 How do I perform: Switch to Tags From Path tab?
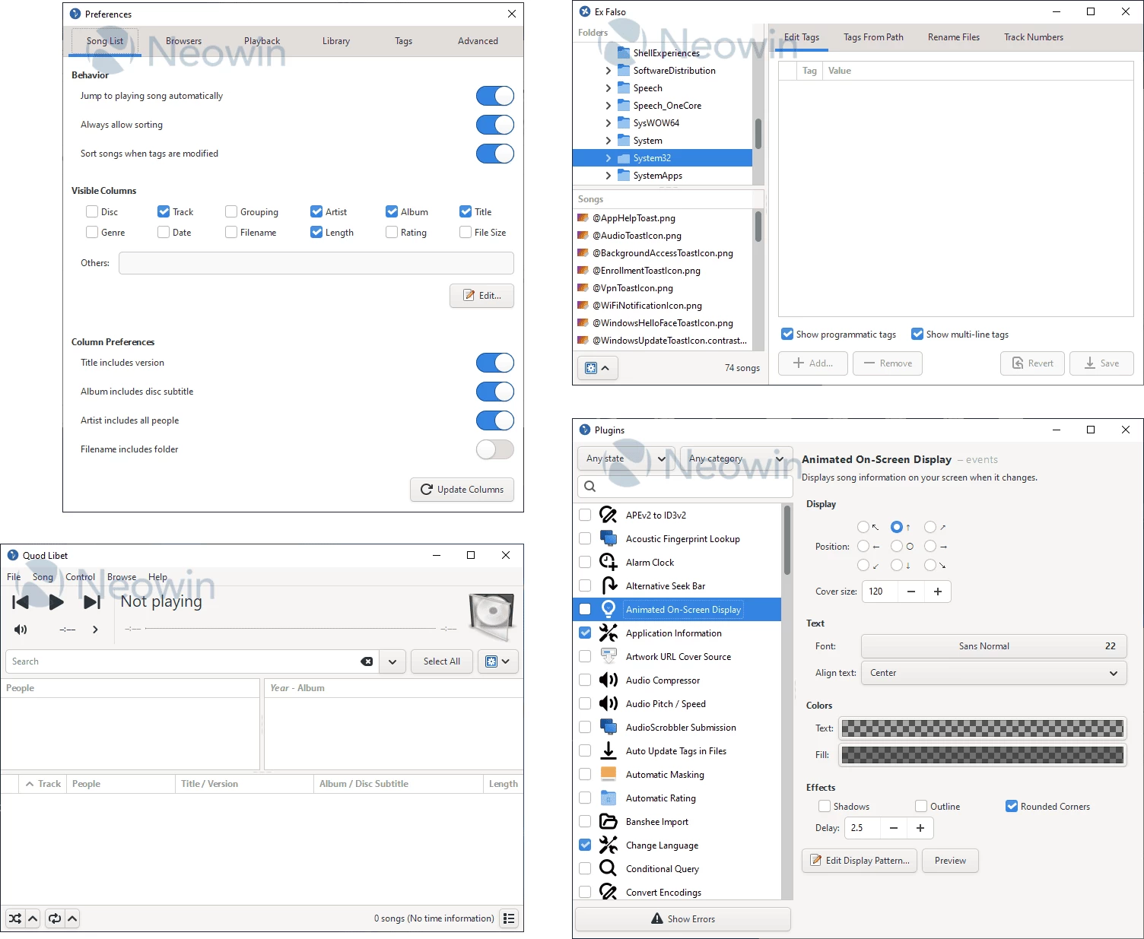[x=873, y=37]
